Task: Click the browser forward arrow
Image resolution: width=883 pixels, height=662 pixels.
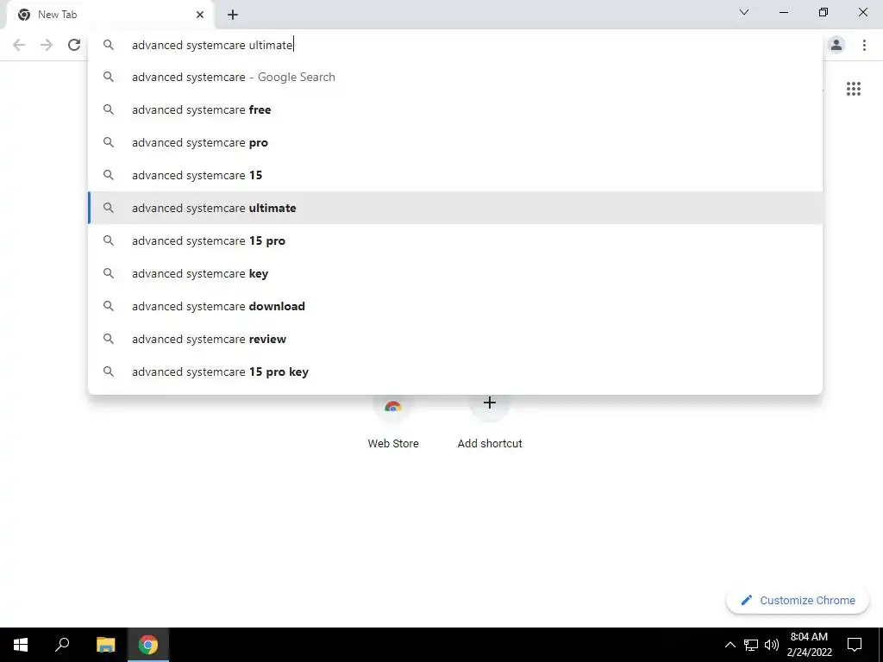Action: (x=47, y=45)
